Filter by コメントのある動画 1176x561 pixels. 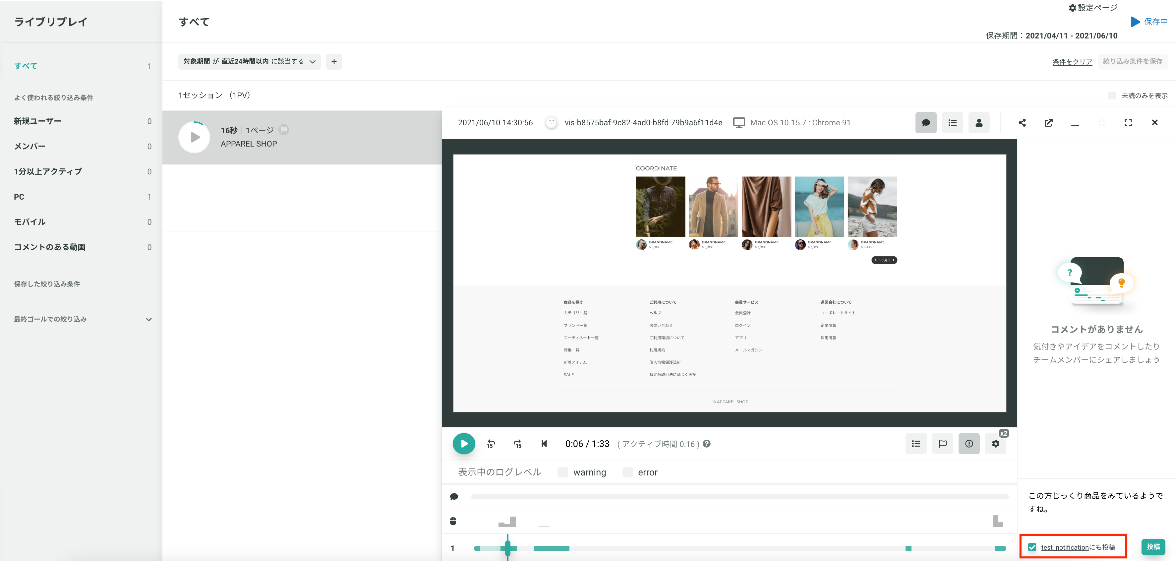[83, 247]
